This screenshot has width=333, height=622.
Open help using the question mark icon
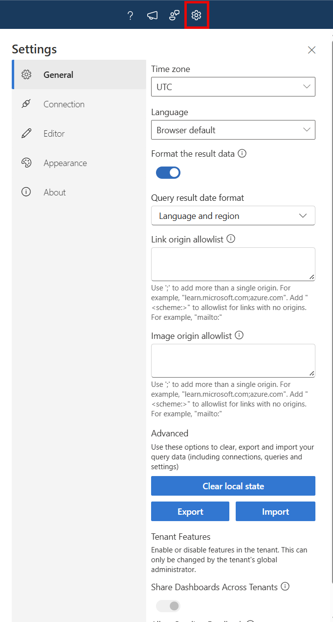(x=130, y=15)
